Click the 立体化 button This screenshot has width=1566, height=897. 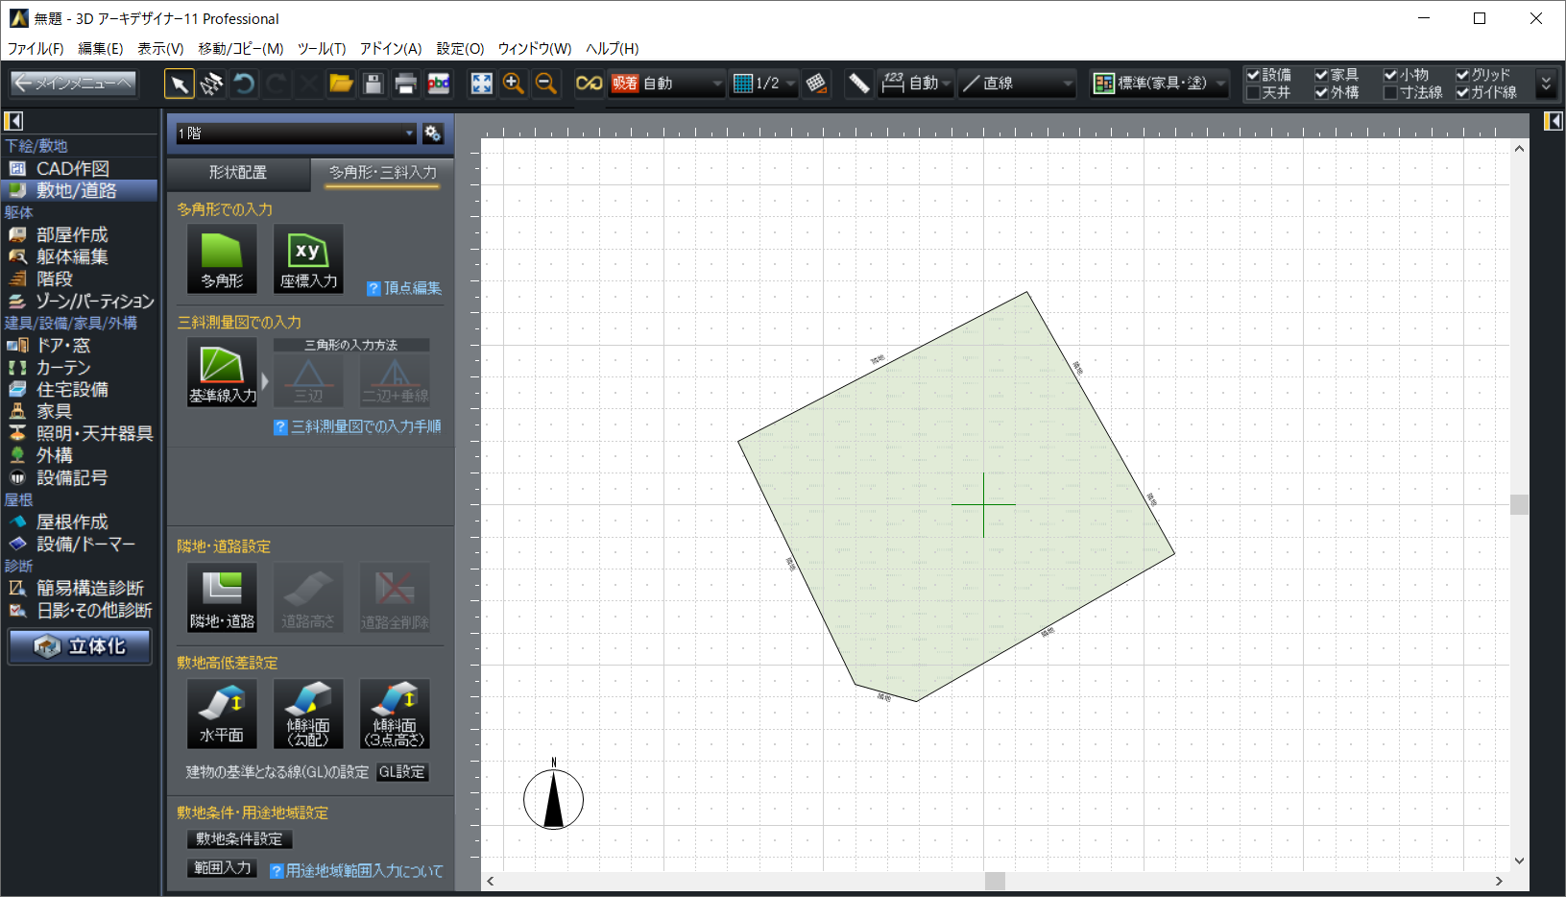coord(81,646)
